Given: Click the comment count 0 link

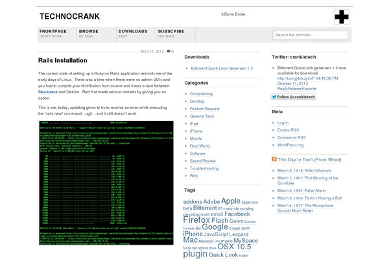Looking at the screenshot, I should click(x=172, y=52).
